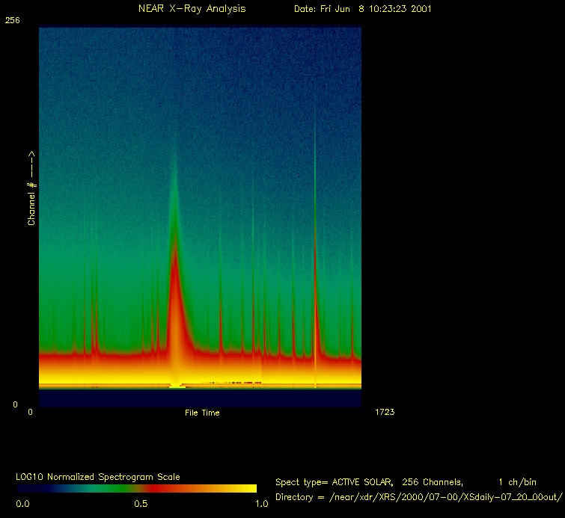
Task: Click the 1723 end value on time axis
Action: tap(382, 412)
